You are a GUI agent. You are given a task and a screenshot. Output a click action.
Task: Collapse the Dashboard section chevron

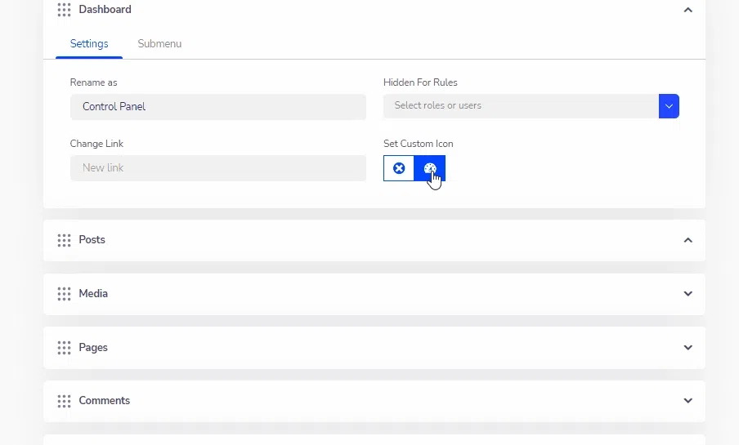coord(688,10)
